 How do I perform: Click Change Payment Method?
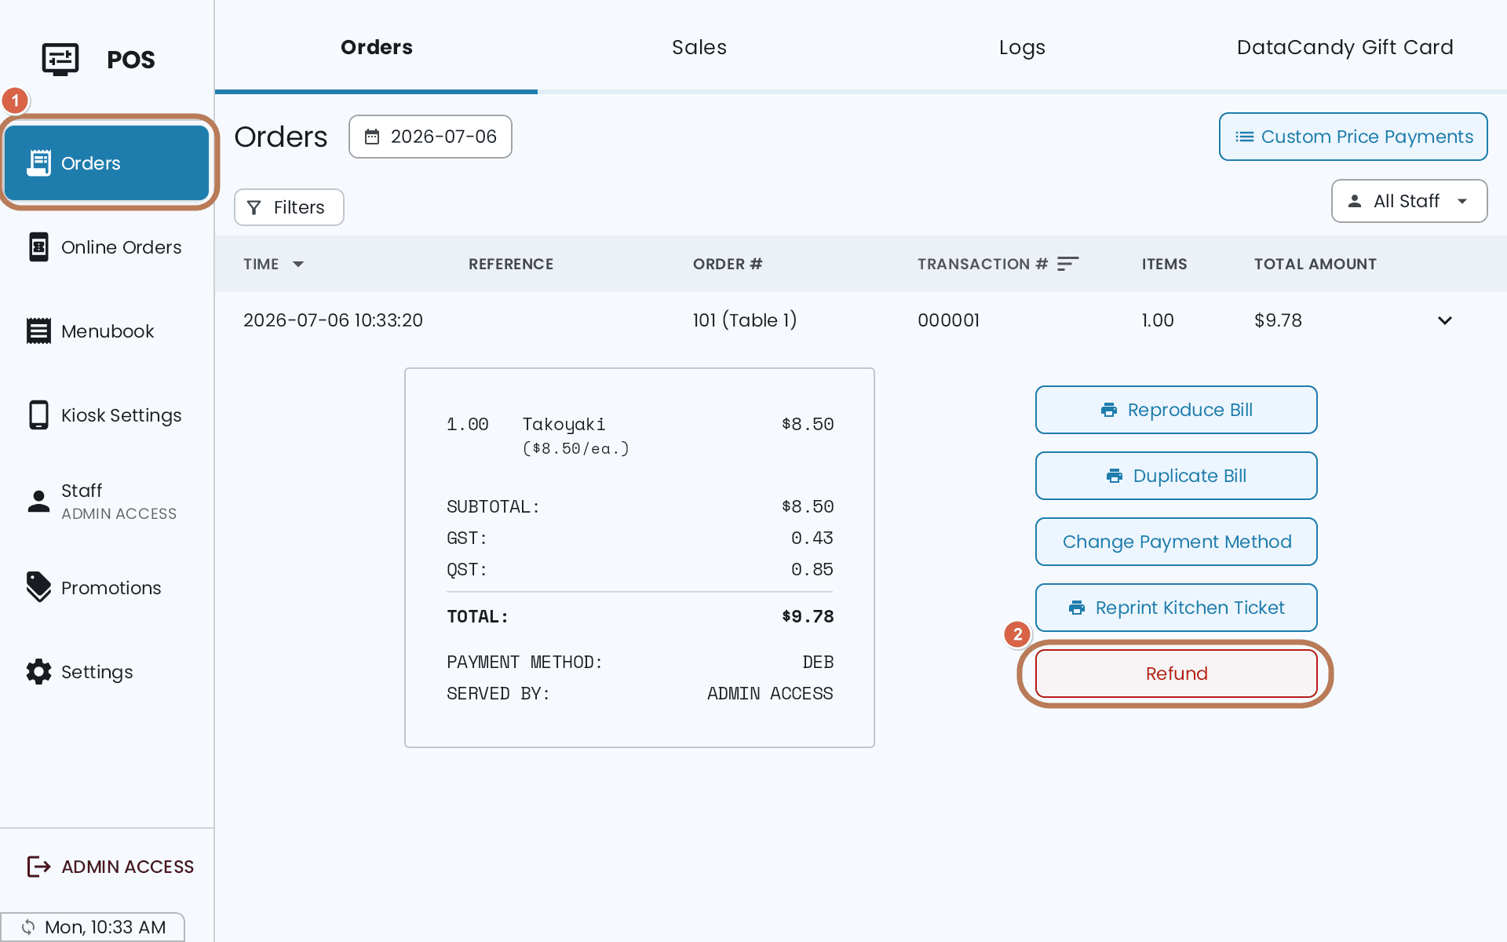point(1176,542)
